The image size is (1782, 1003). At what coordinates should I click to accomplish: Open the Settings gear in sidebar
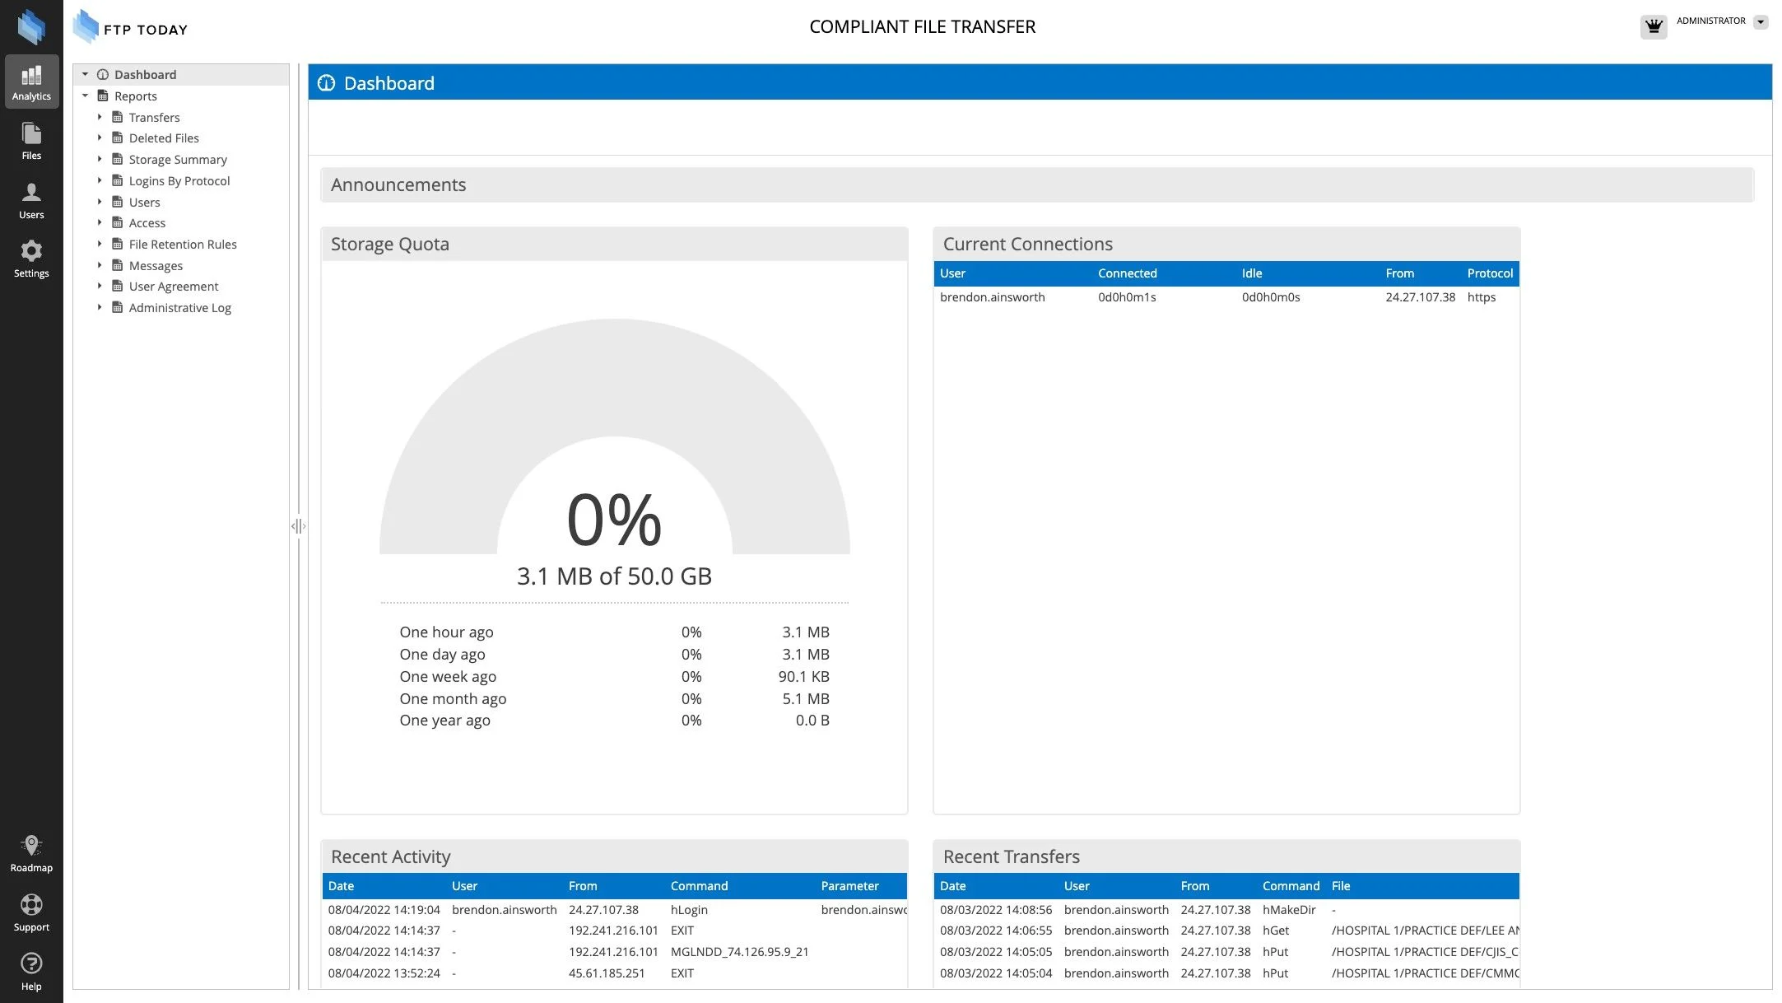click(31, 259)
